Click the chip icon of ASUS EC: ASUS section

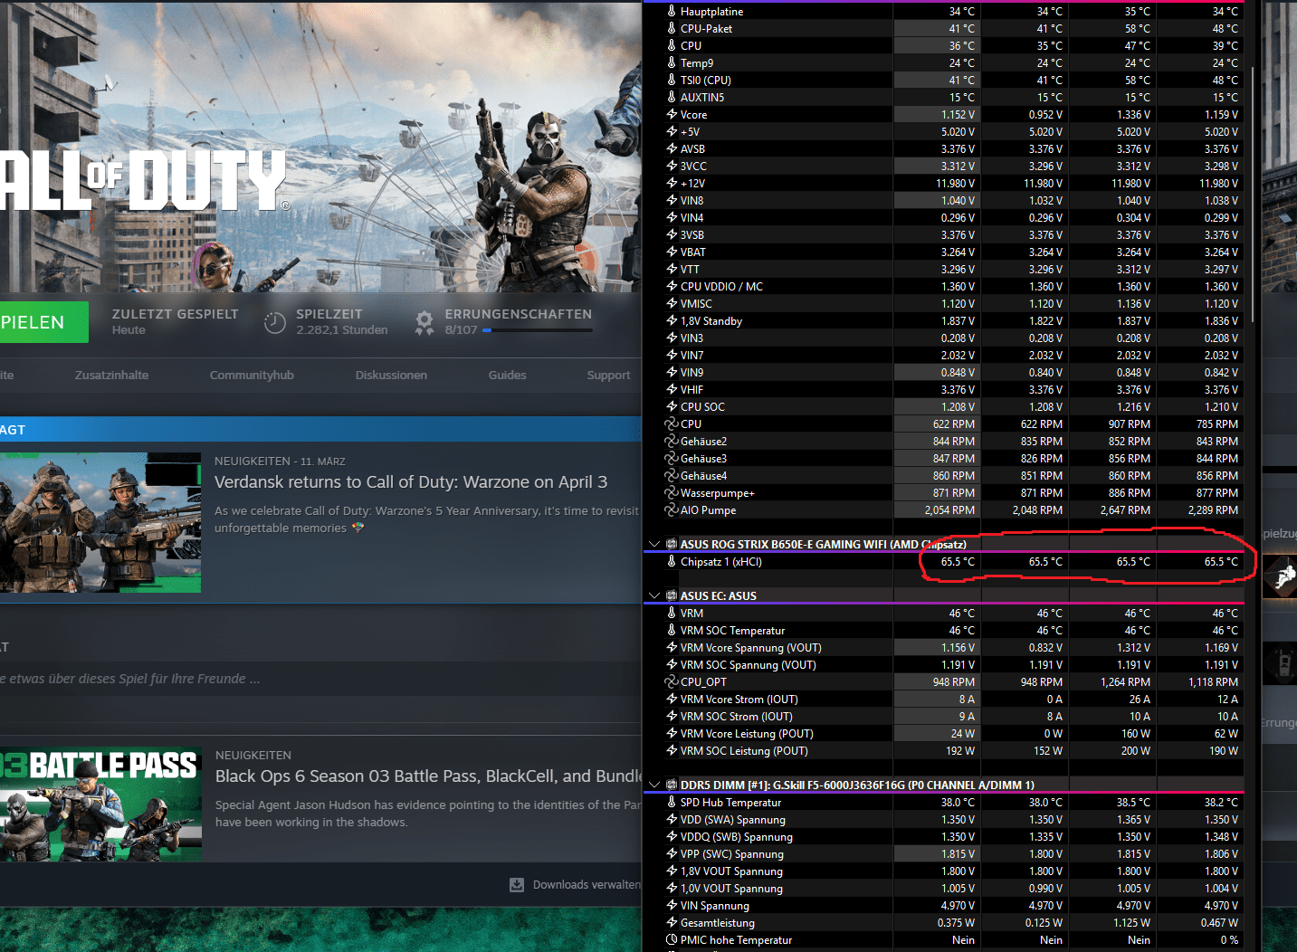click(672, 596)
